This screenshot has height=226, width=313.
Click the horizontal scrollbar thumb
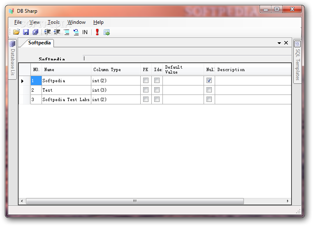[135, 201]
